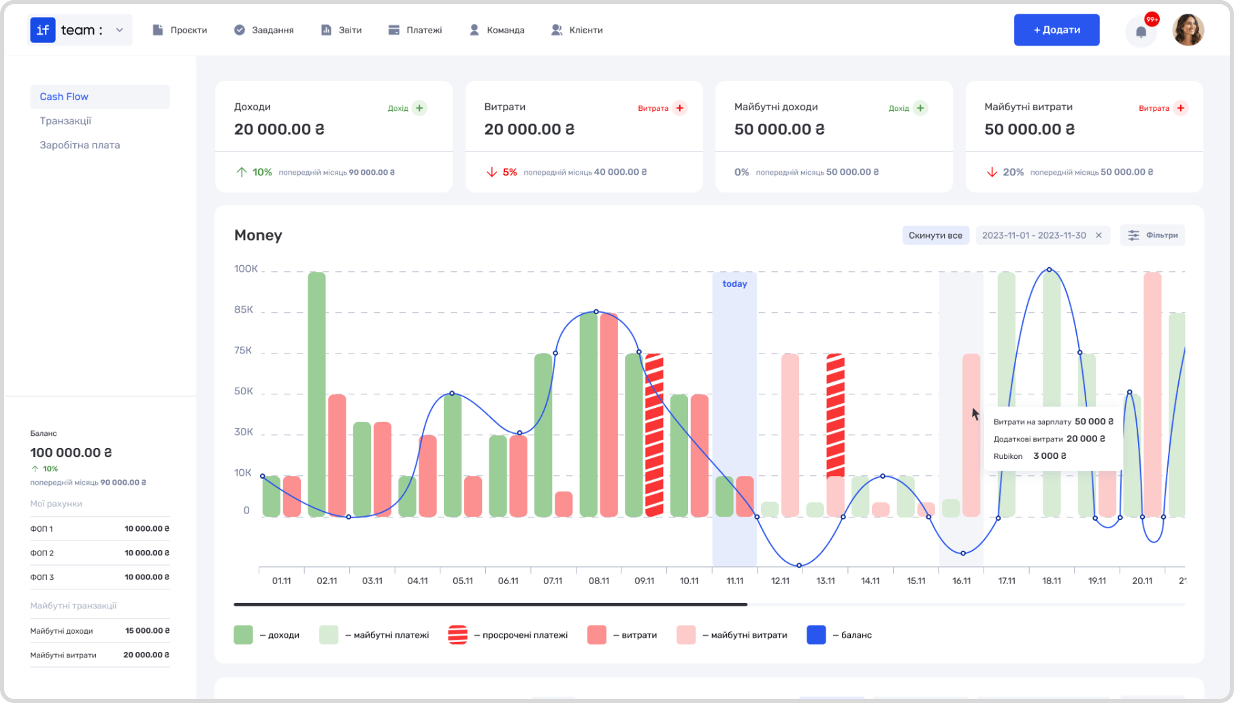
Task: Expand the team switcher dropdown arrow
Action: (x=120, y=30)
